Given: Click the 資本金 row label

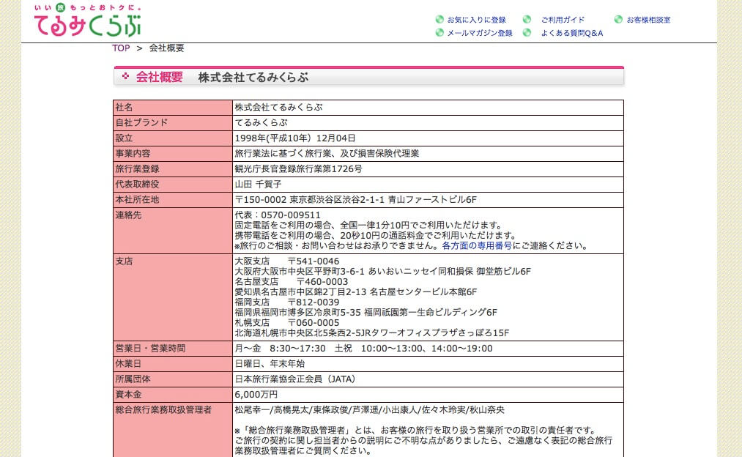Looking at the screenshot, I should (x=128, y=395).
